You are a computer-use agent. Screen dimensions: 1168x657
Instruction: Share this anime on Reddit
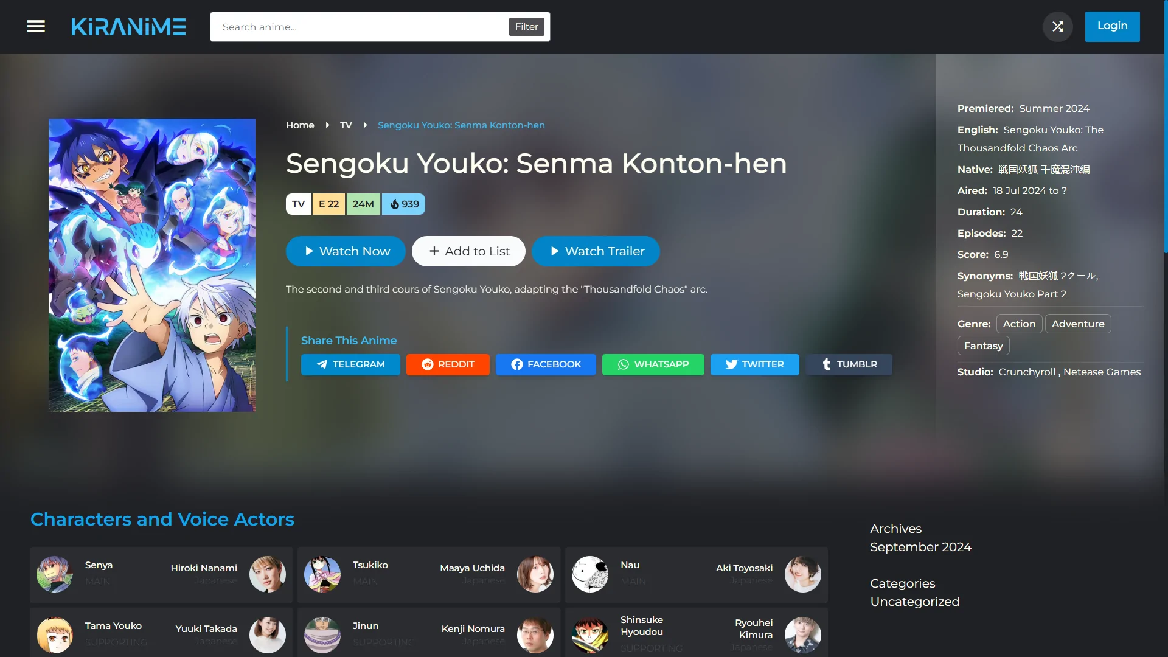tap(448, 364)
